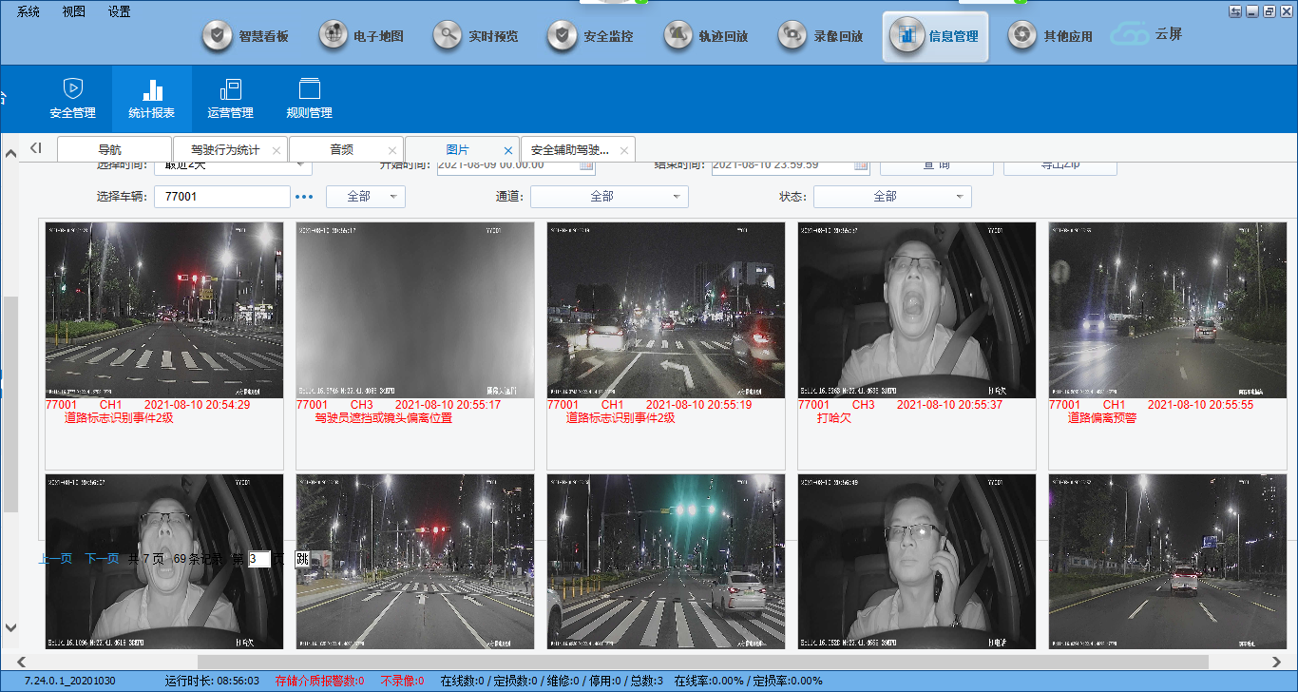Open the 运营管理 section
The image size is (1298, 692).
[x=230, y=98]
